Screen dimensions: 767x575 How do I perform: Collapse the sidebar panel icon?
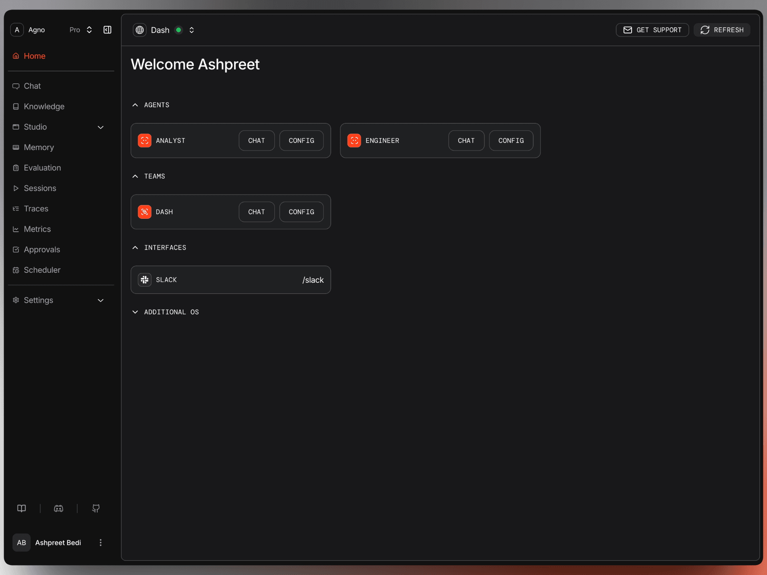click(x=107, y=30)
